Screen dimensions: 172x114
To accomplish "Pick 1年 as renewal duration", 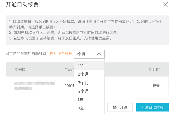I will coord(89,100).
